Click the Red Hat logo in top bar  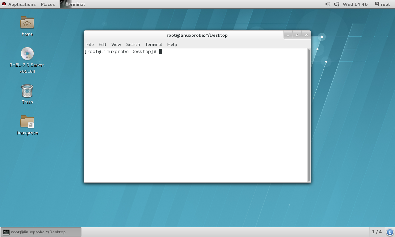point(4,4)
